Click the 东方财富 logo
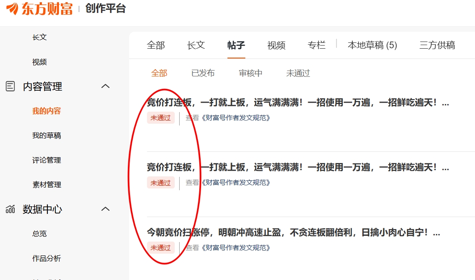This screenshot has width=475, height=280. tap(39, 8)
